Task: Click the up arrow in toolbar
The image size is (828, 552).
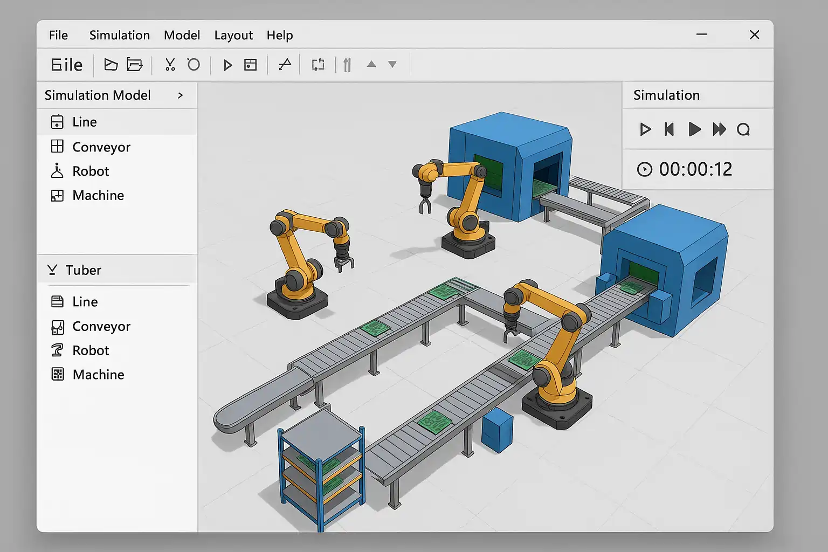Action: coord(371,64)
